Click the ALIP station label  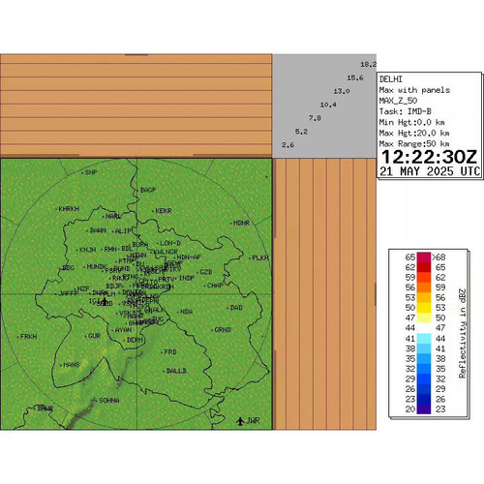[123, 231]
